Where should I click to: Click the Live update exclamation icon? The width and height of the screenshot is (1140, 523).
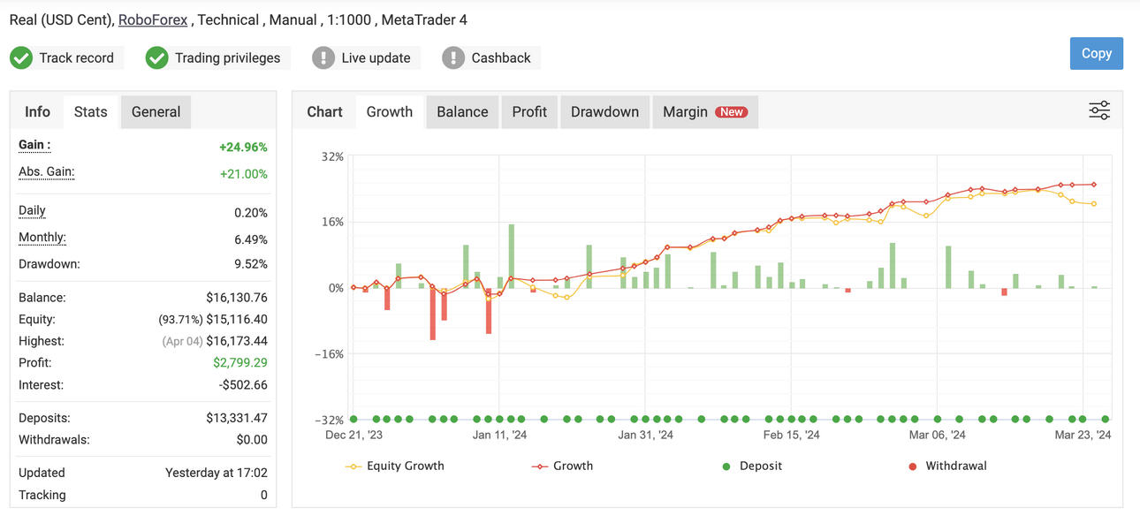click(x=323, y=58)
